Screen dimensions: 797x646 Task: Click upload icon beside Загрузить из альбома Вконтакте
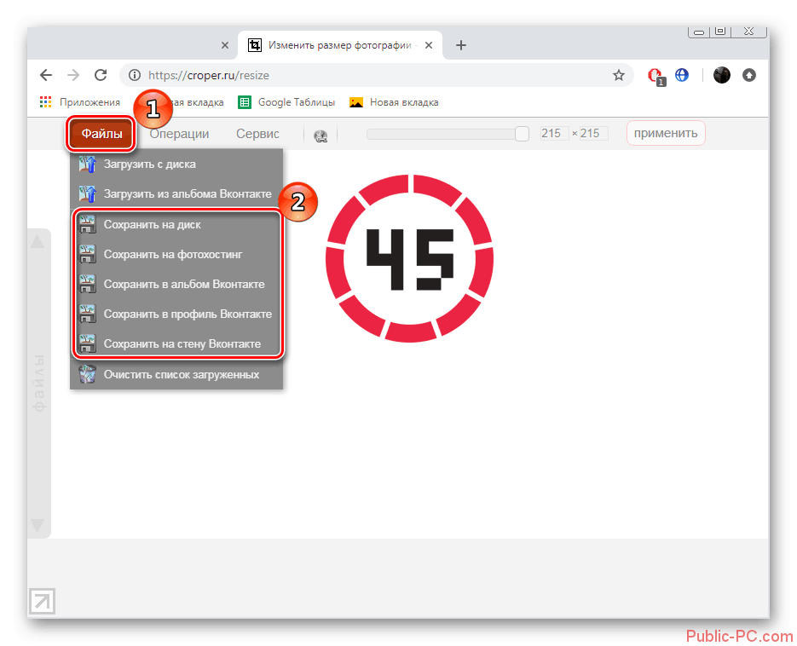(88, 193)
